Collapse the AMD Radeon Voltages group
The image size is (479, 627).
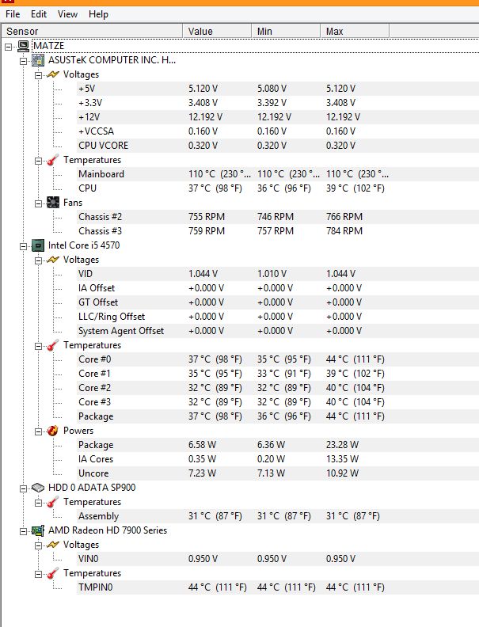[38, 545]
